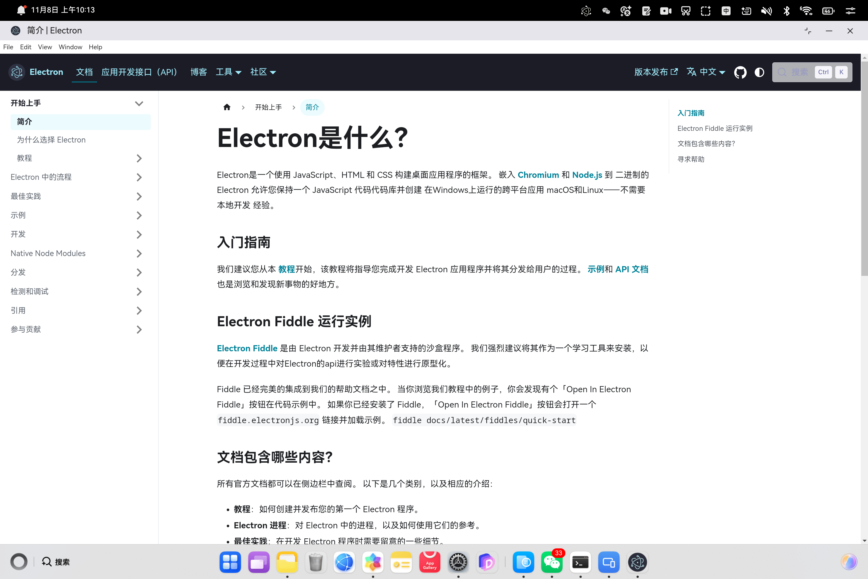Open WeChat from the system tray
This screenshot has height=579, width=868.
pyautogui.click(x=606, y=11)
